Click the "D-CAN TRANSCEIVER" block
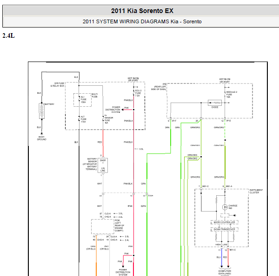Screen dimensions: 279x276 (x=225, y=229)
